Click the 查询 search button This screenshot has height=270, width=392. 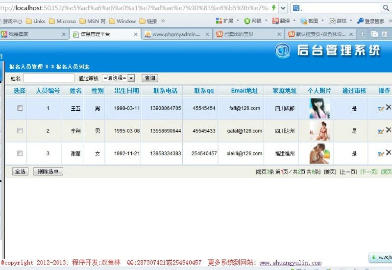[150, 78]
